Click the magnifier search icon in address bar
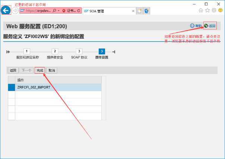 pos(54,10)
